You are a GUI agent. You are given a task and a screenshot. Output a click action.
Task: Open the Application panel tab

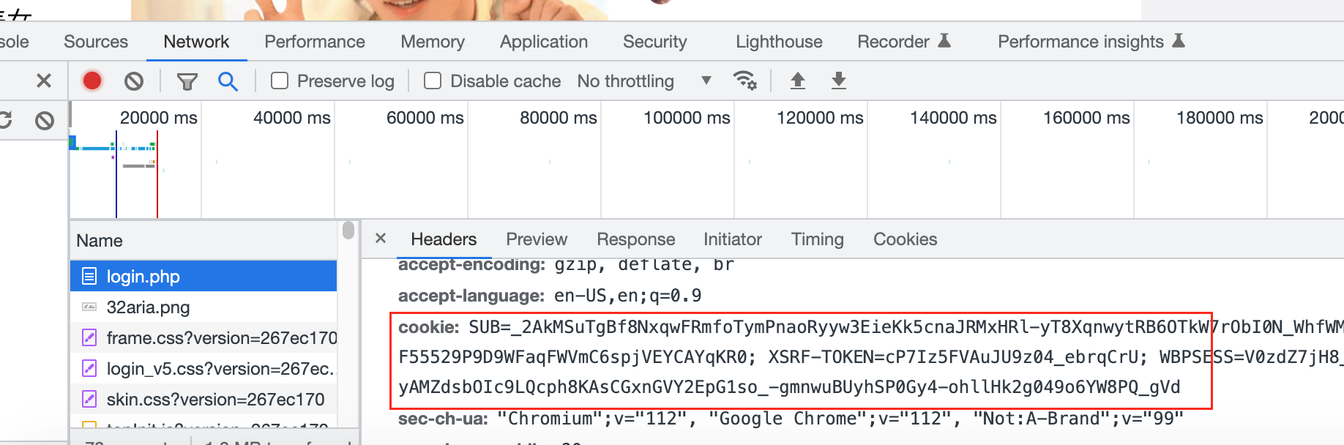(544, 42)
